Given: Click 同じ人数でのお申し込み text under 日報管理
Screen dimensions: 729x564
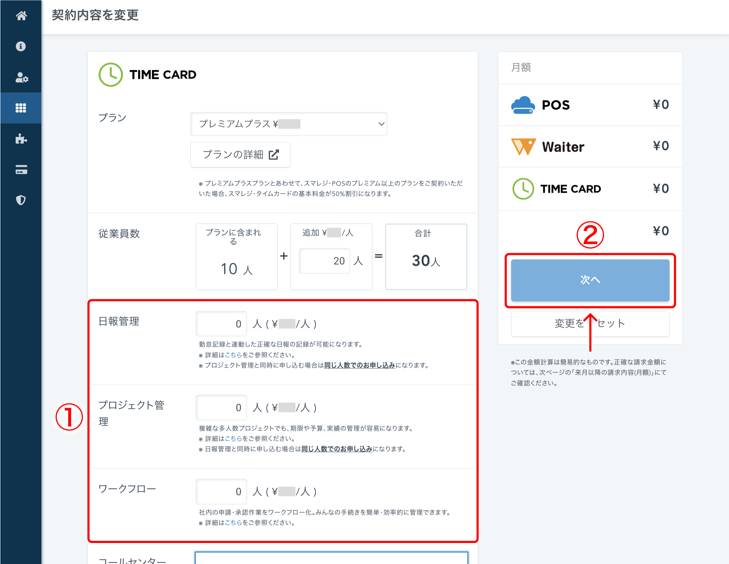Looking at the screenshot, I should click(360, 365).
